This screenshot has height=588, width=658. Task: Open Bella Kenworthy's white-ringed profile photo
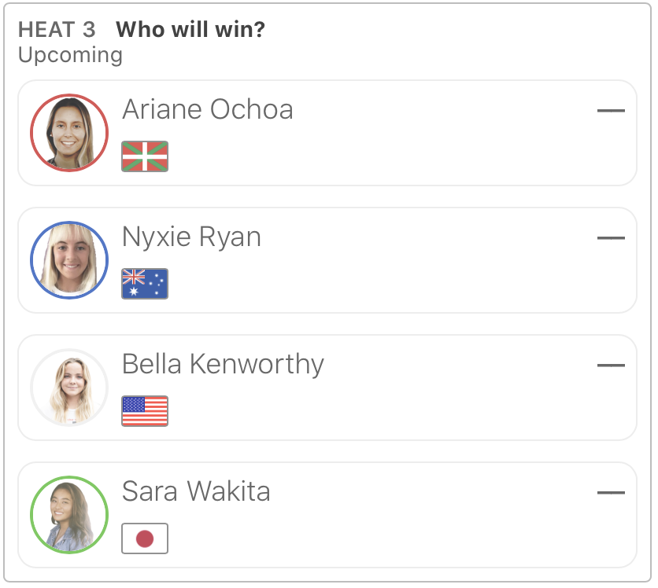(x=69, y=388)
